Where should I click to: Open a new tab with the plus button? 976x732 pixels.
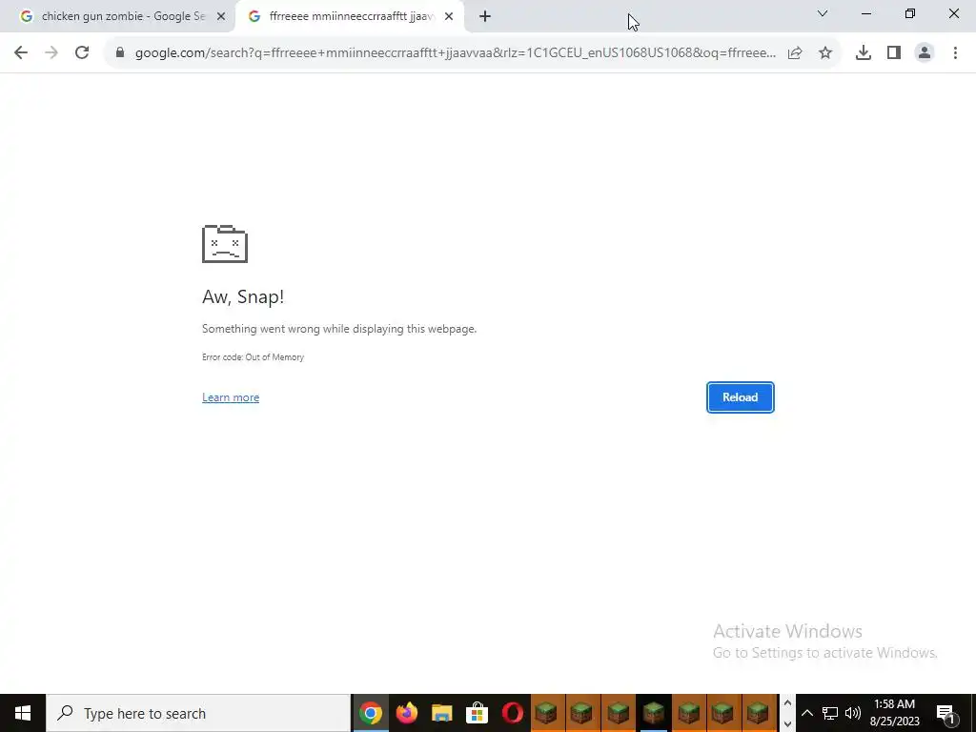pos(485,17)
